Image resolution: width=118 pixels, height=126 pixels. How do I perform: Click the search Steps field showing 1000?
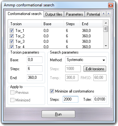tap(73, 69)
